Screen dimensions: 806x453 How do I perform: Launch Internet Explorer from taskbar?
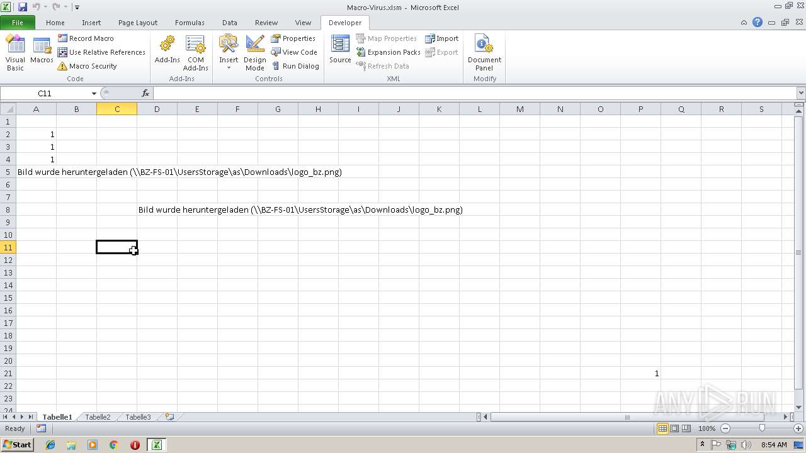(50, 445)
